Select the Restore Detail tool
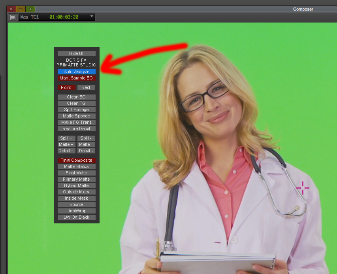Image resolution: width=337 pixels, height=274 pixels. coord(76,128)
